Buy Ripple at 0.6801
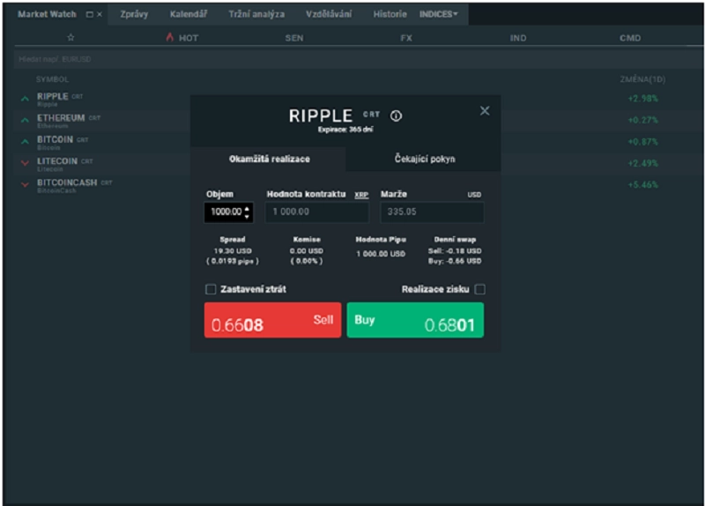This screenshot has width=705, height=506. click(x=415, y=320)
